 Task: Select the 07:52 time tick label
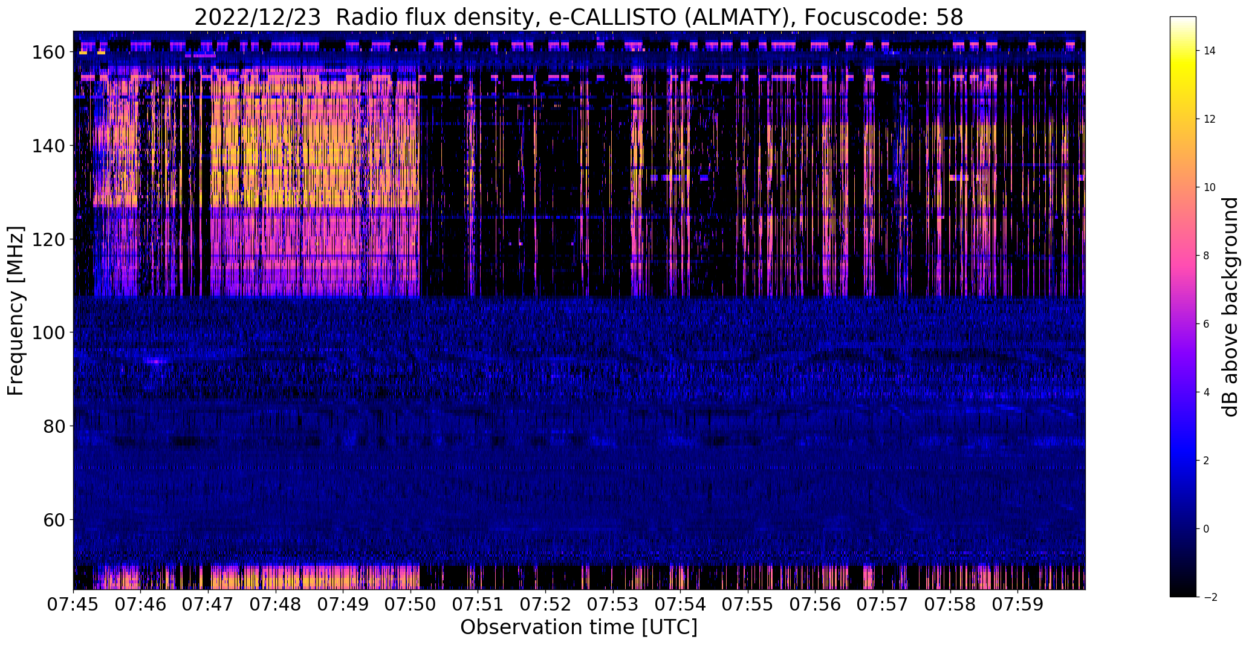point(545,604)
